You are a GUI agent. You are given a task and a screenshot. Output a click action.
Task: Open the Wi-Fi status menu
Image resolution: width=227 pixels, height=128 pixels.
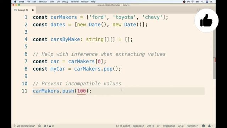[x=192, y=2]
